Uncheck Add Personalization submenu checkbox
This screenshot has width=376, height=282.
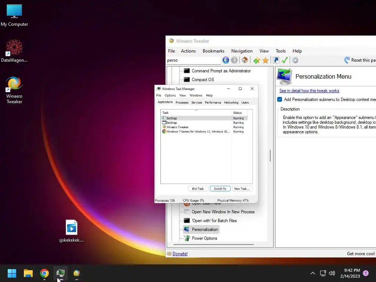click(x=279, y=99)
